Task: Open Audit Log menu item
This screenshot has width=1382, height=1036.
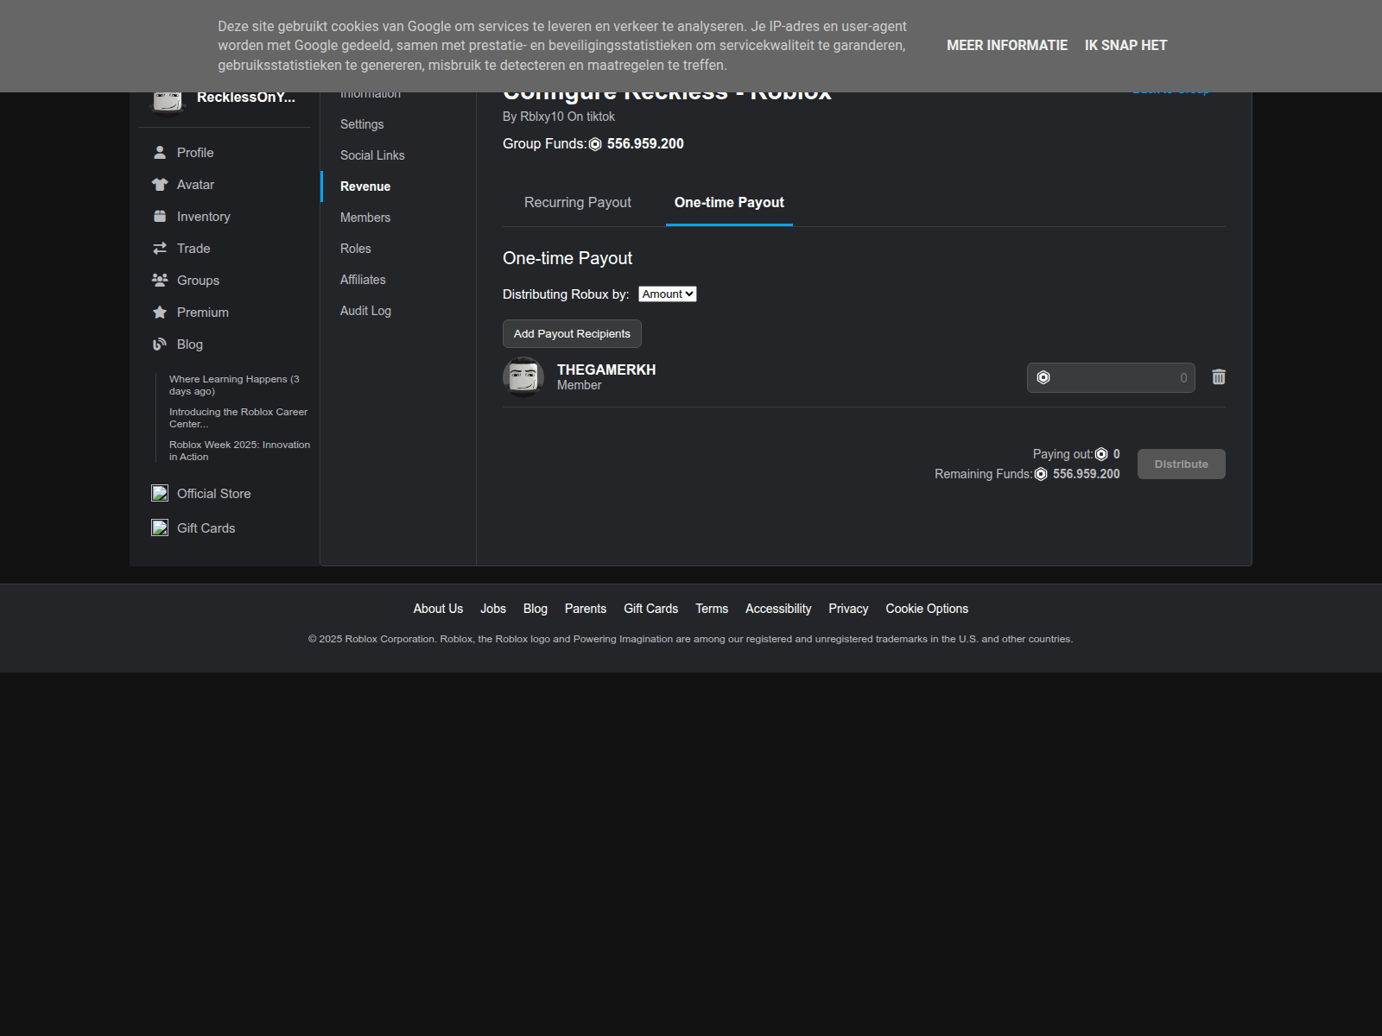Action: [x=365, y=311]
